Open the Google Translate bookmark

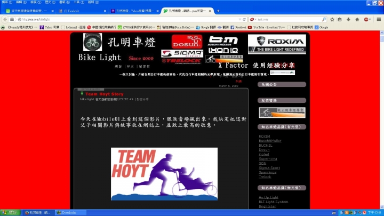[206, 27]
